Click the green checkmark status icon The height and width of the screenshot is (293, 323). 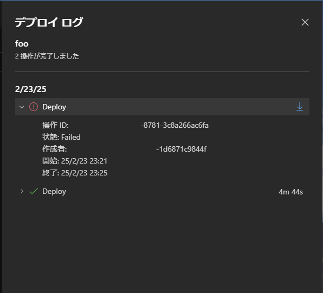(x=34, y=191)
